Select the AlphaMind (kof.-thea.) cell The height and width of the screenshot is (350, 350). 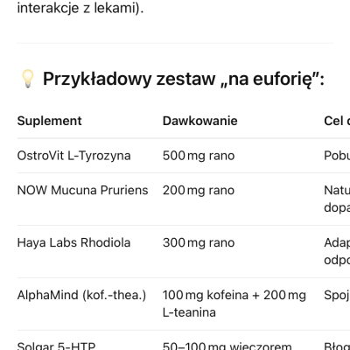[81, 295]
